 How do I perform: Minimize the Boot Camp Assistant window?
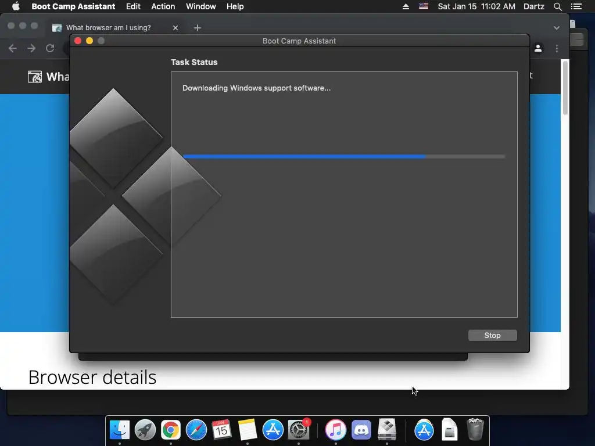pyautogui.click(x=89, y=41)
